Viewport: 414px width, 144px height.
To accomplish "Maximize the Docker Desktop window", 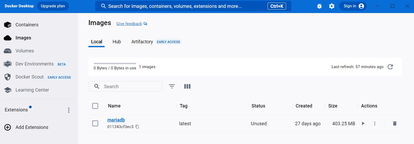I will 393,6.
